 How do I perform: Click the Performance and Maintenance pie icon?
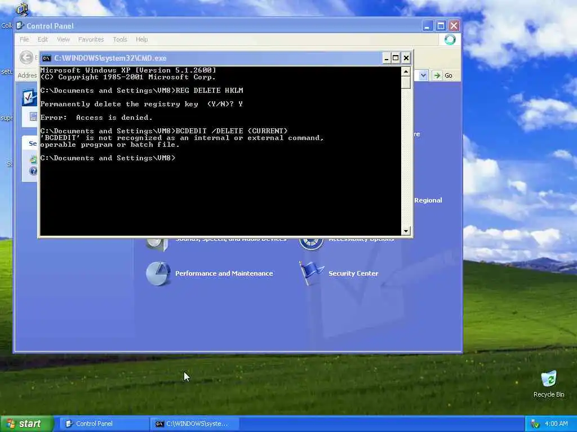pos(158,273)
